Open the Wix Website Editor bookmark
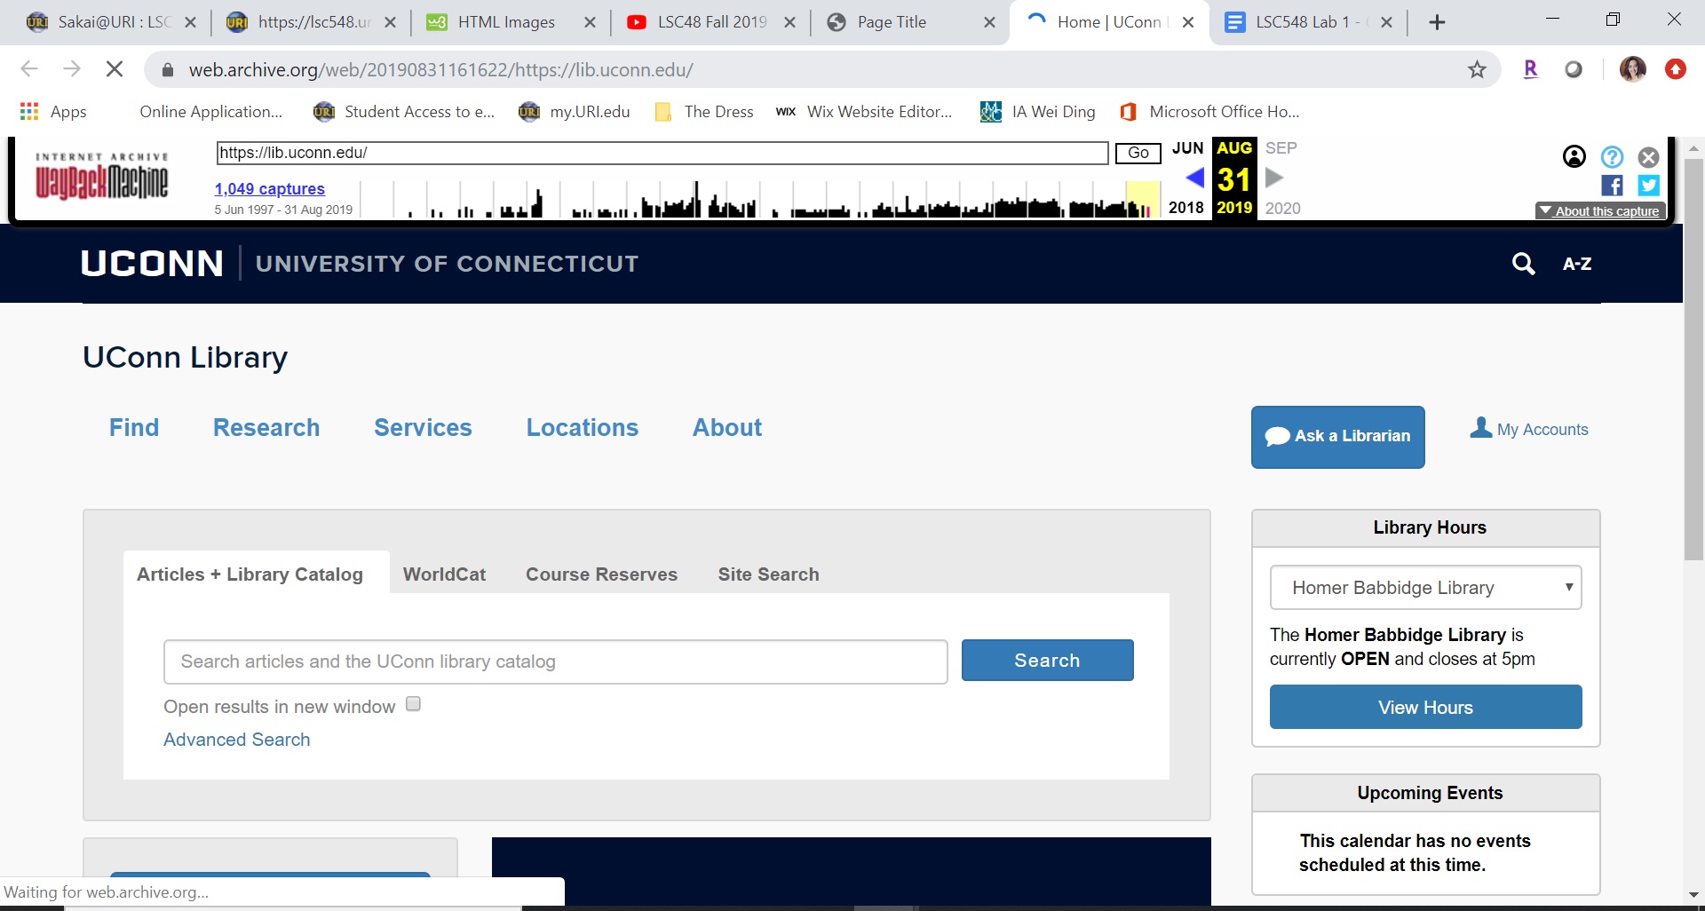1705x911 pixels. [x=863, y=112]
